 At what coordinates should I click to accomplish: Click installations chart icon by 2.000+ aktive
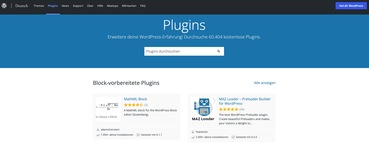(193, 137)
